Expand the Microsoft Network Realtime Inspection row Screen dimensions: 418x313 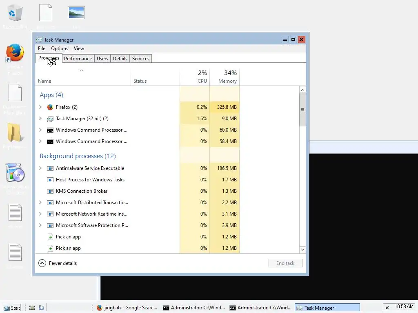click(40, 214)
